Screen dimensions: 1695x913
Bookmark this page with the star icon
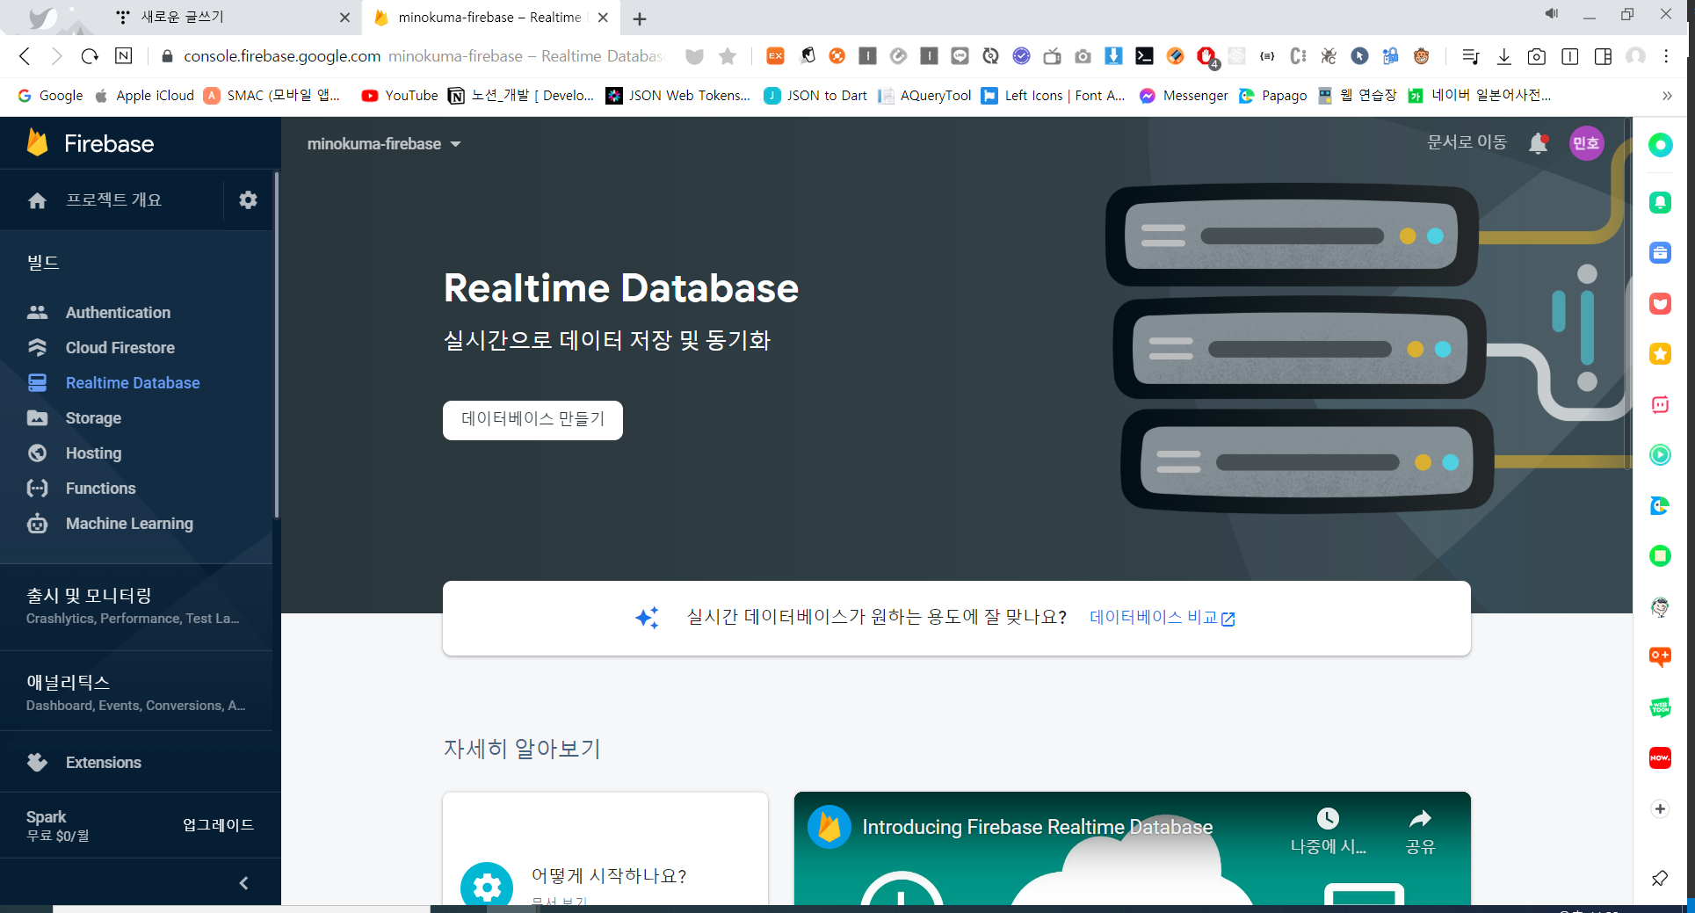(x=728, y=56)
